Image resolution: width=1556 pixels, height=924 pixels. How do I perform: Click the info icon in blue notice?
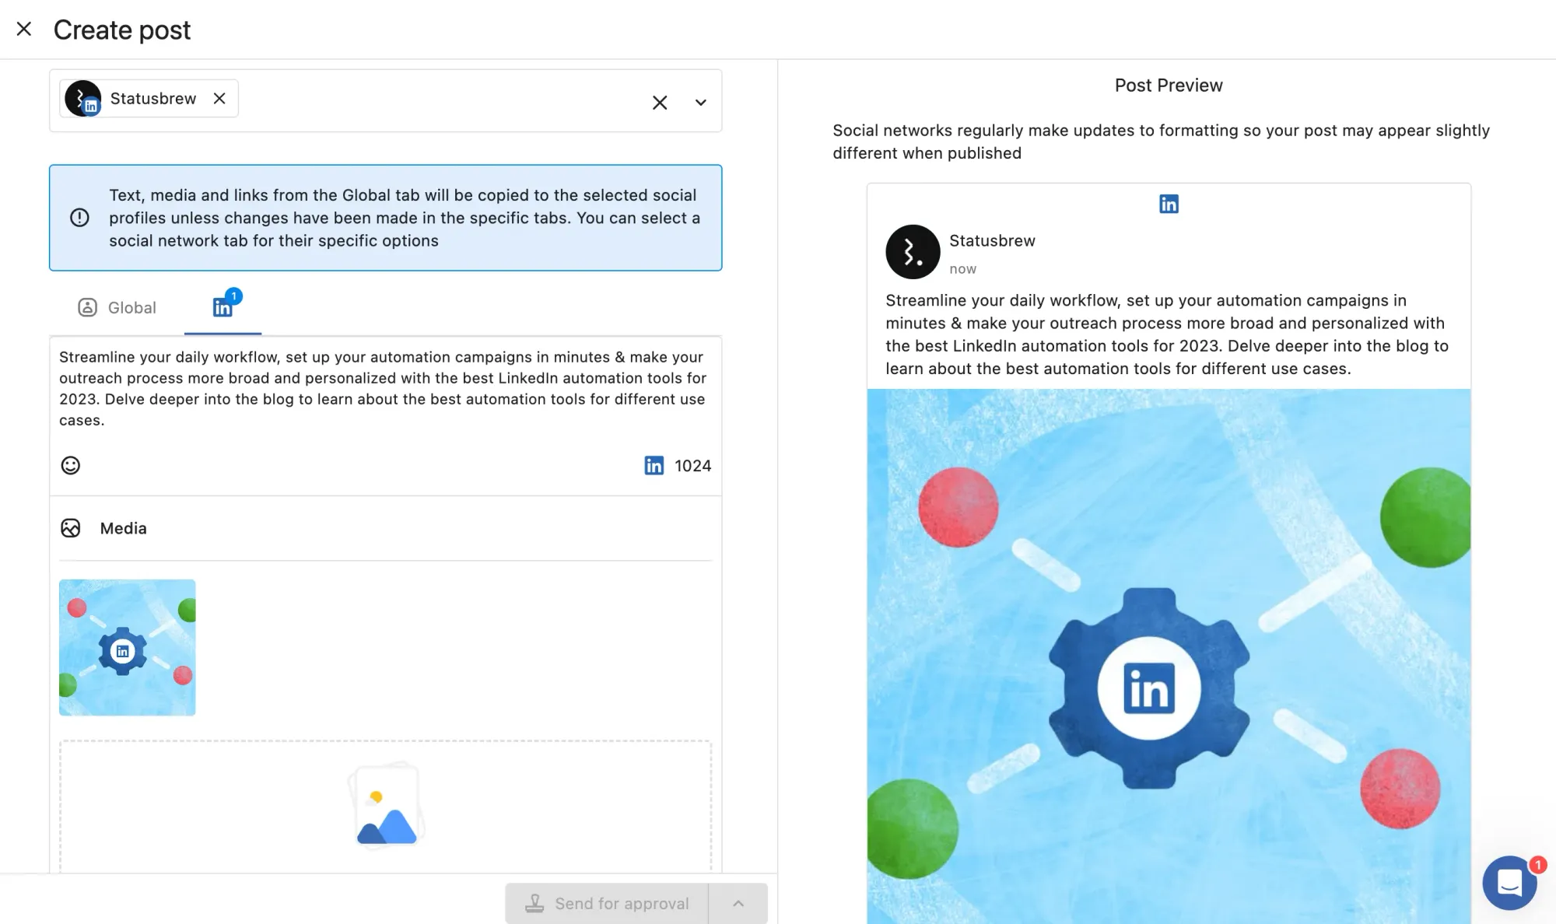click(x=79, y=218)
